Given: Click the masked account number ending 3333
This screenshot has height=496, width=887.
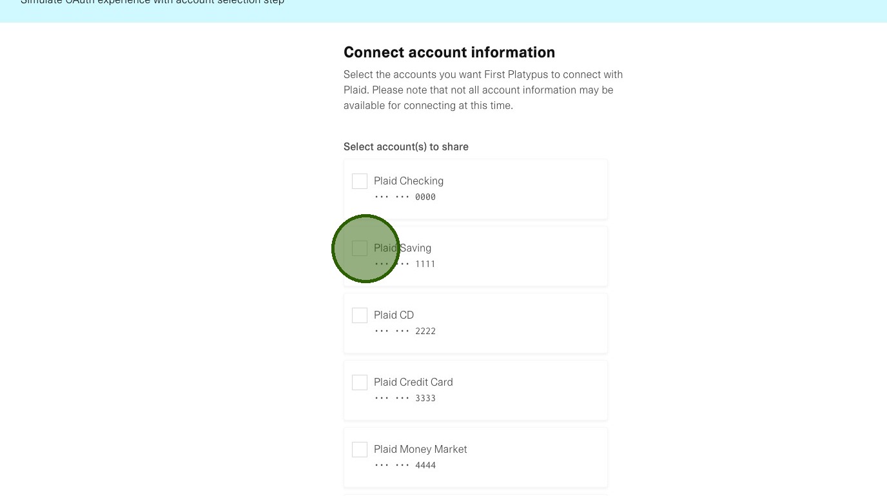Looking at the screenshot, I should [x=405, y=399].
